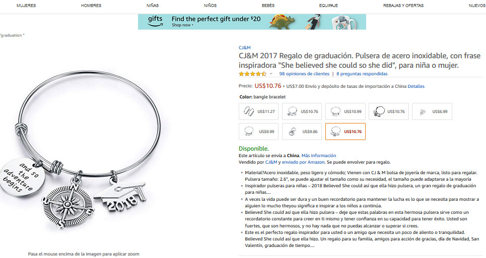Open the HOMBRES menu
The height and width of the screenshot is (258, 486).
pos(91,6)
